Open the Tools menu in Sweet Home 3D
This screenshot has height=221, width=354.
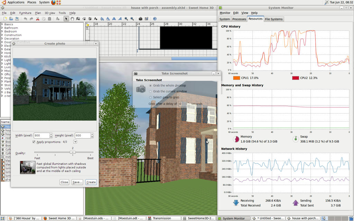coord(62,13)
